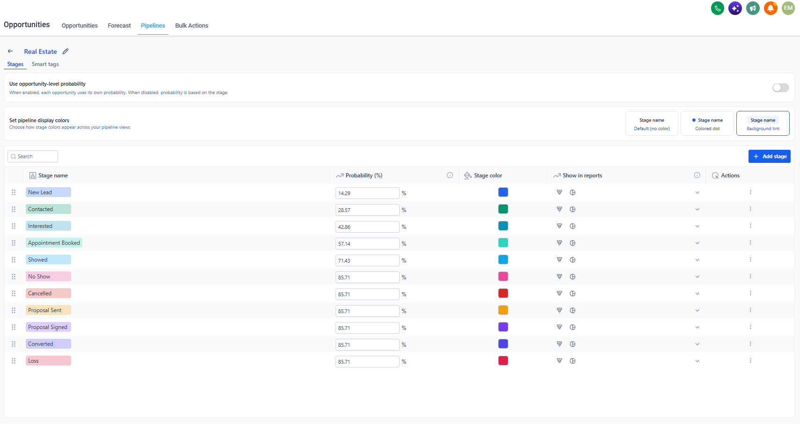Click the Contacted probability input 28.57
Image resolution: width=800 pixels, height=424 pixels.
pos(367,210)
